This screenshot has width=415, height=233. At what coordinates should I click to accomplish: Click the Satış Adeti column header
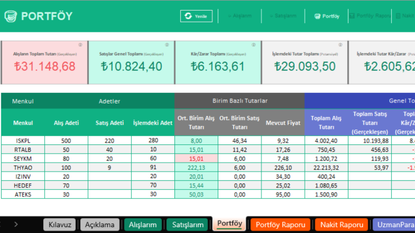tap(110, 122)
